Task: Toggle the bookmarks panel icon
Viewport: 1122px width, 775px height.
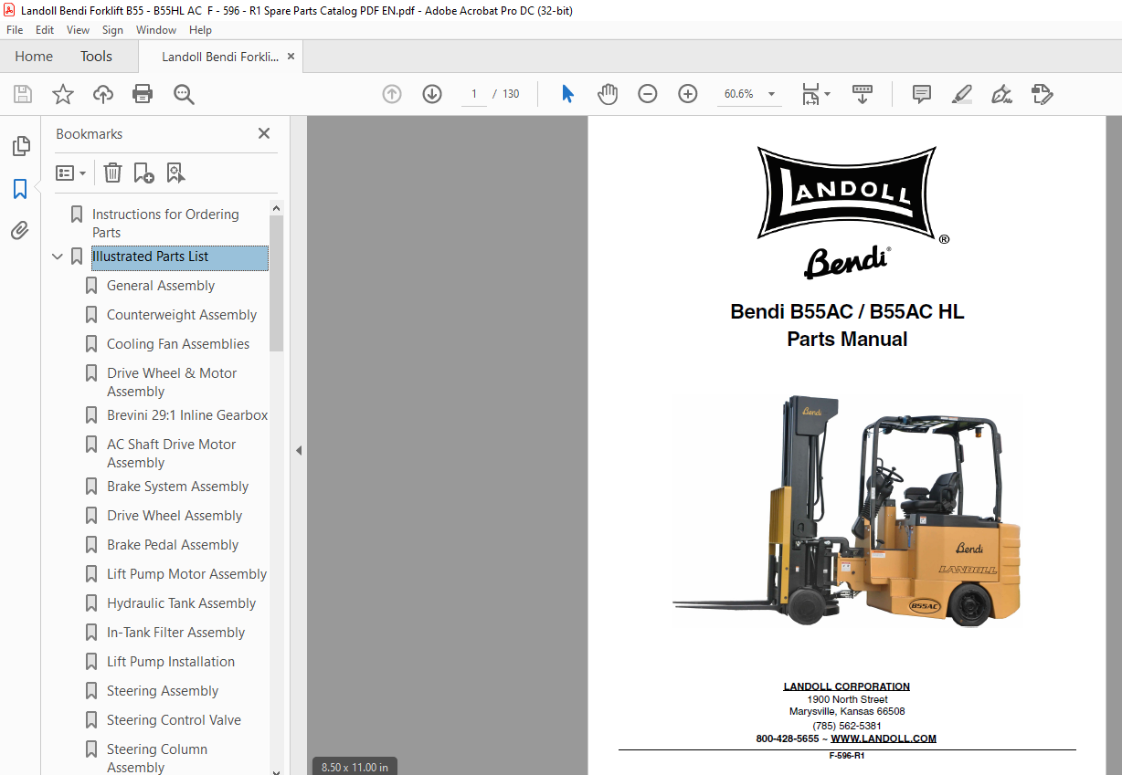Action: (20, 189)
